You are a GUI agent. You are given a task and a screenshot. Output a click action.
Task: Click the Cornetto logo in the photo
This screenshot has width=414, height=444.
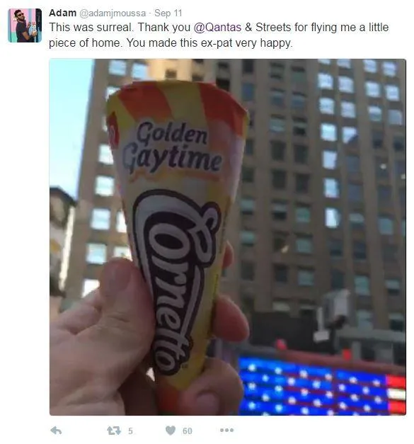pyautogui.click(x=177, y=282)
